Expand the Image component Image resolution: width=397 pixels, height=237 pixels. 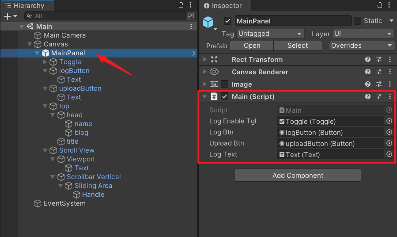pyautogui.click(x=204, y=84)
